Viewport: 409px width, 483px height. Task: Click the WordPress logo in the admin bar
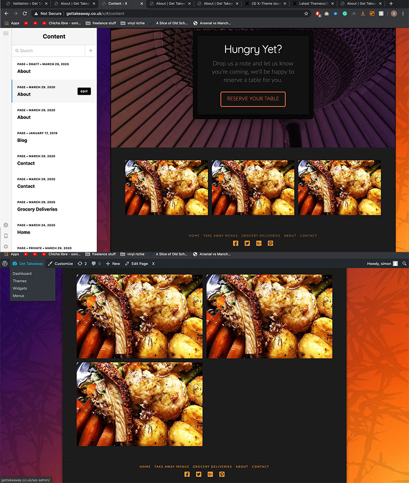5,264
